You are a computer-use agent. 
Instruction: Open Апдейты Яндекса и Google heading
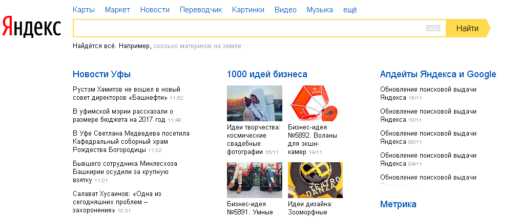pyautogui.click(x=438, y=74)
